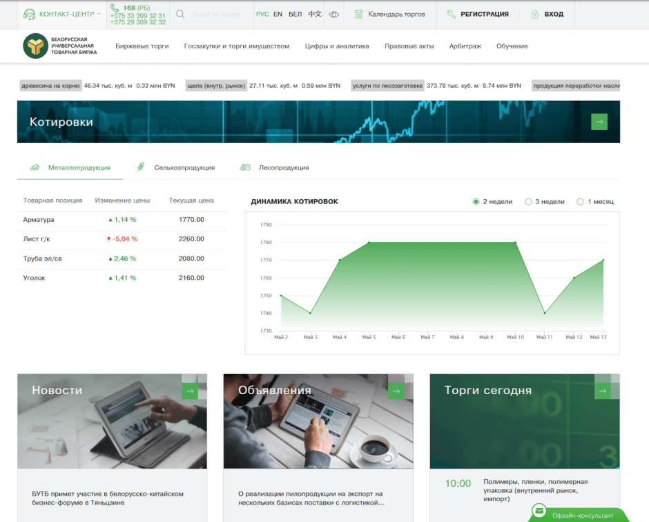
Task: Select the 2 недели radio button
Action: coord(475,201)
